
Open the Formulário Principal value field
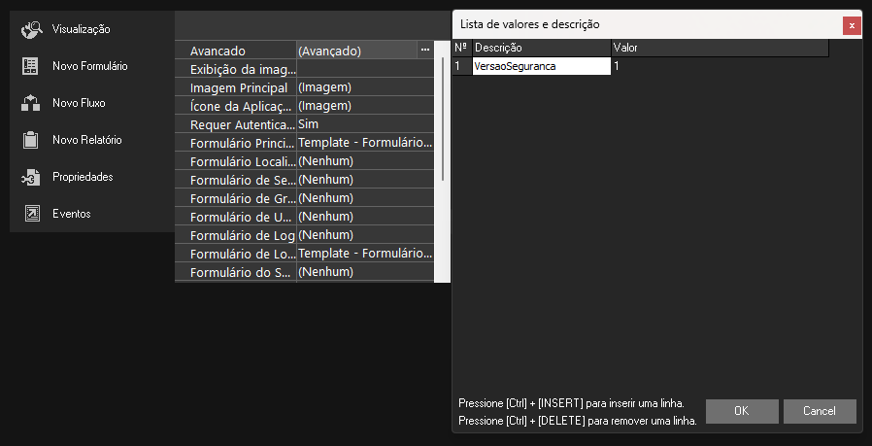tap(364, 143)
